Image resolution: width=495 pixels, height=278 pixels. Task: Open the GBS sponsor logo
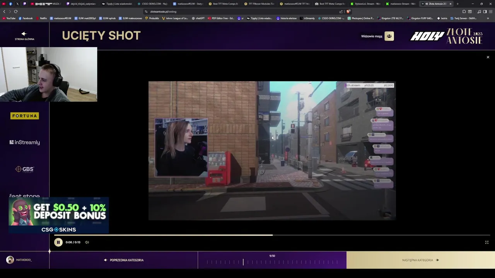tap(24, 169)
